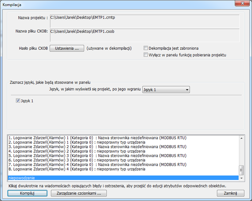Click scroll down arrow in message list

click(x=241, y=178)
